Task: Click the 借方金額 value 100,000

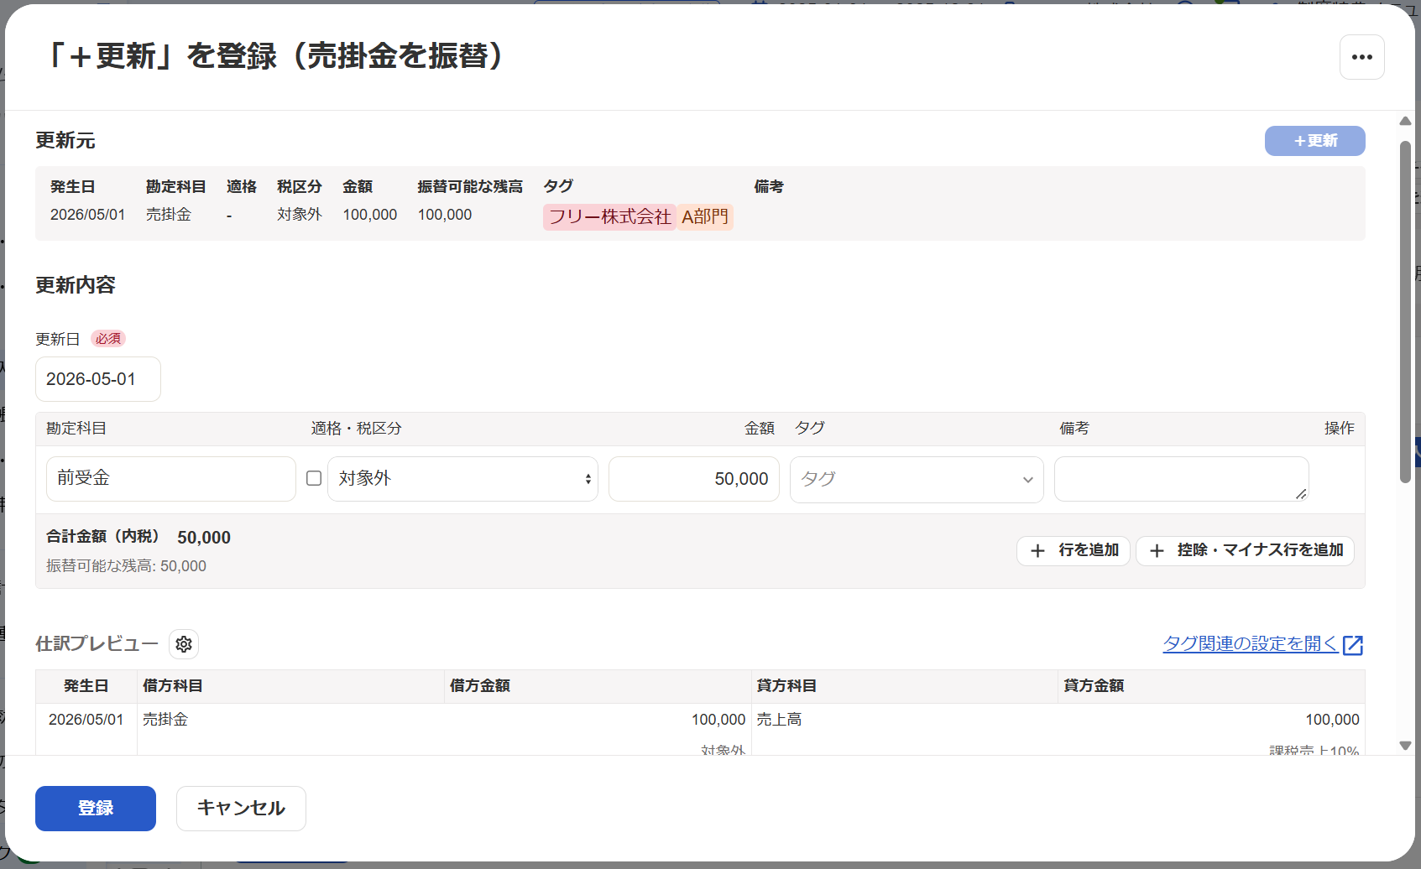Action: tap(718, 720)
